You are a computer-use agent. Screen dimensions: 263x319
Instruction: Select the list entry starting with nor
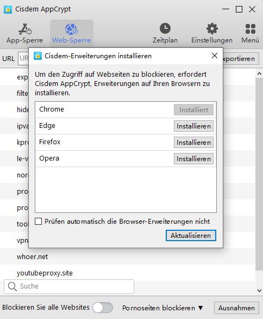[x=22, y=175]
